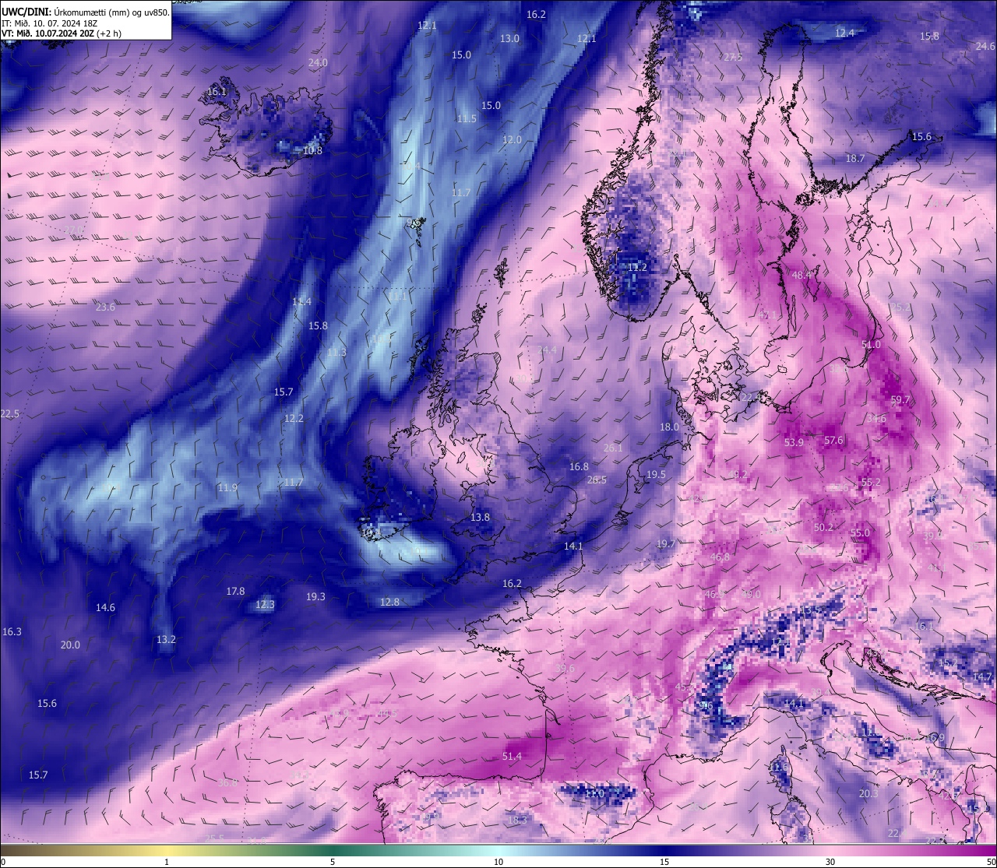Image resolution: width=997 pixels, height=868 pixels.
Task: Click the 13.8 value over Wales
Action: 480,517
